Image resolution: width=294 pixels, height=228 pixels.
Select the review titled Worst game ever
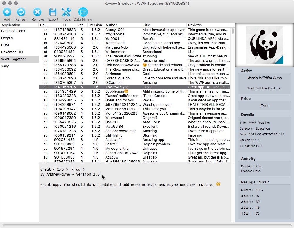point(135,104)
